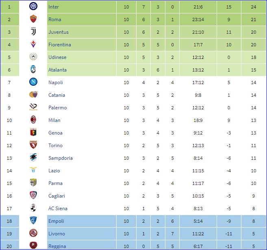The image size is (267, 250).
Task: Open the Udinese team link
Action: click(x=57, y=57)
